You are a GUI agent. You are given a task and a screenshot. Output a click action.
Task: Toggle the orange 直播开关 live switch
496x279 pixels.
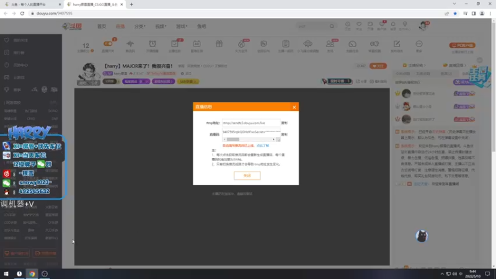click(108, 43)
